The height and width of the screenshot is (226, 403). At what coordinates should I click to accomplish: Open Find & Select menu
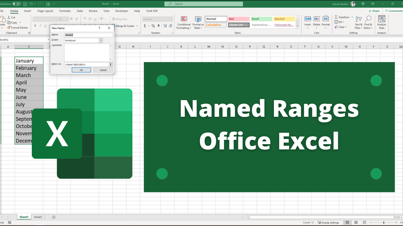pos(368,23)
